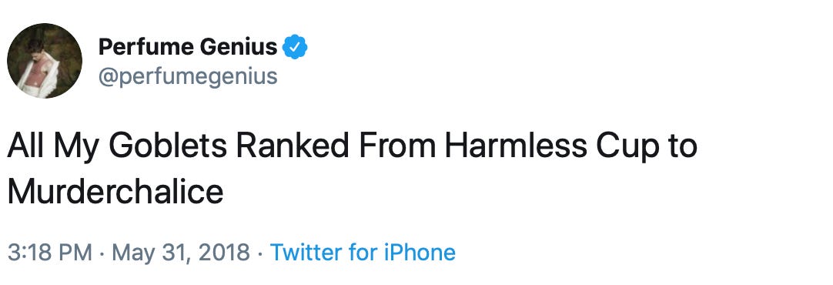Open the @perfumegenius handle link

click(x=188, y=76)
